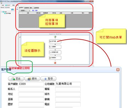Image resolution: width=127 pixels, height=108 pixels.
Task: Click the 客戶申請 workflow activity box
Action: 55,41
